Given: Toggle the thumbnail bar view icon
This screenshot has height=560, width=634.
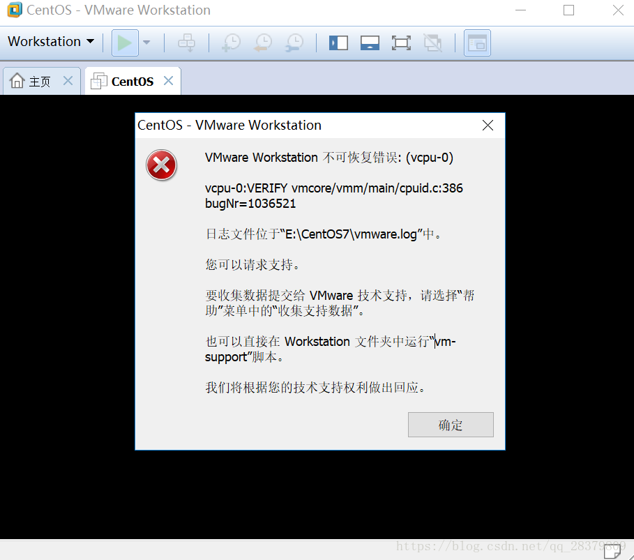Looking at the screenshot, I should (370, 43).
